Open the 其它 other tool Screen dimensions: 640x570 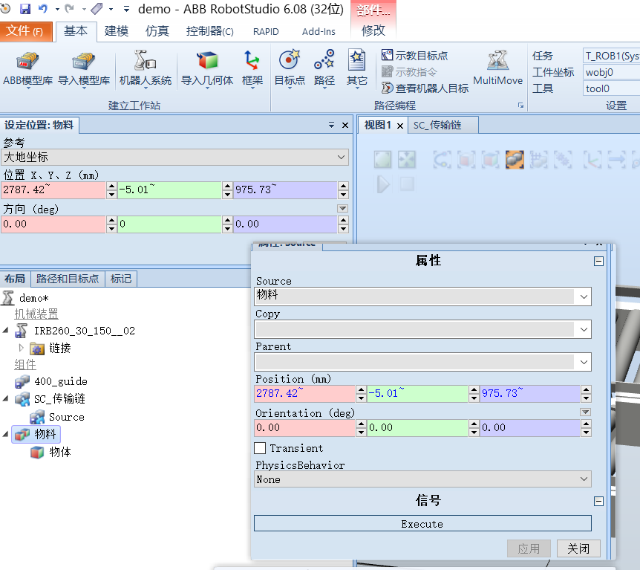click(356, 68)
